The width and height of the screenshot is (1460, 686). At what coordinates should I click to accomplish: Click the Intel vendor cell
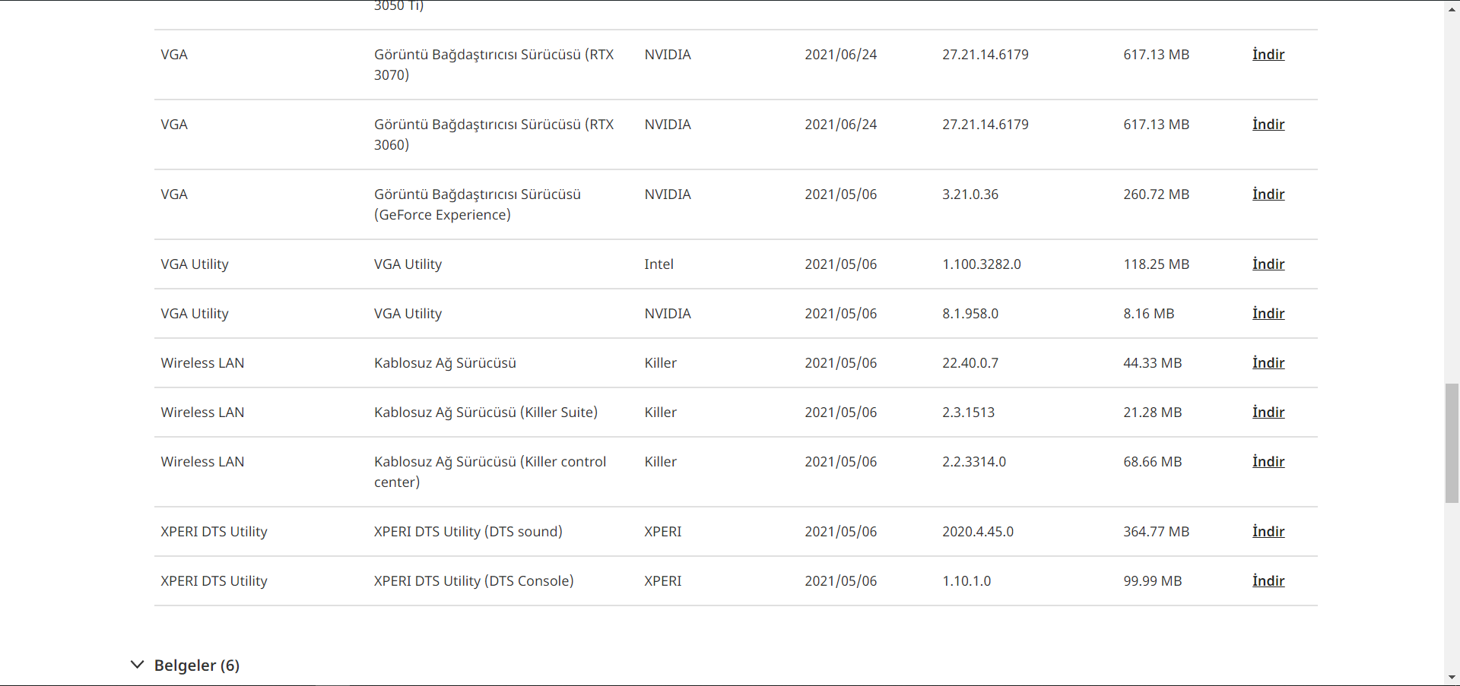point(659,264)
